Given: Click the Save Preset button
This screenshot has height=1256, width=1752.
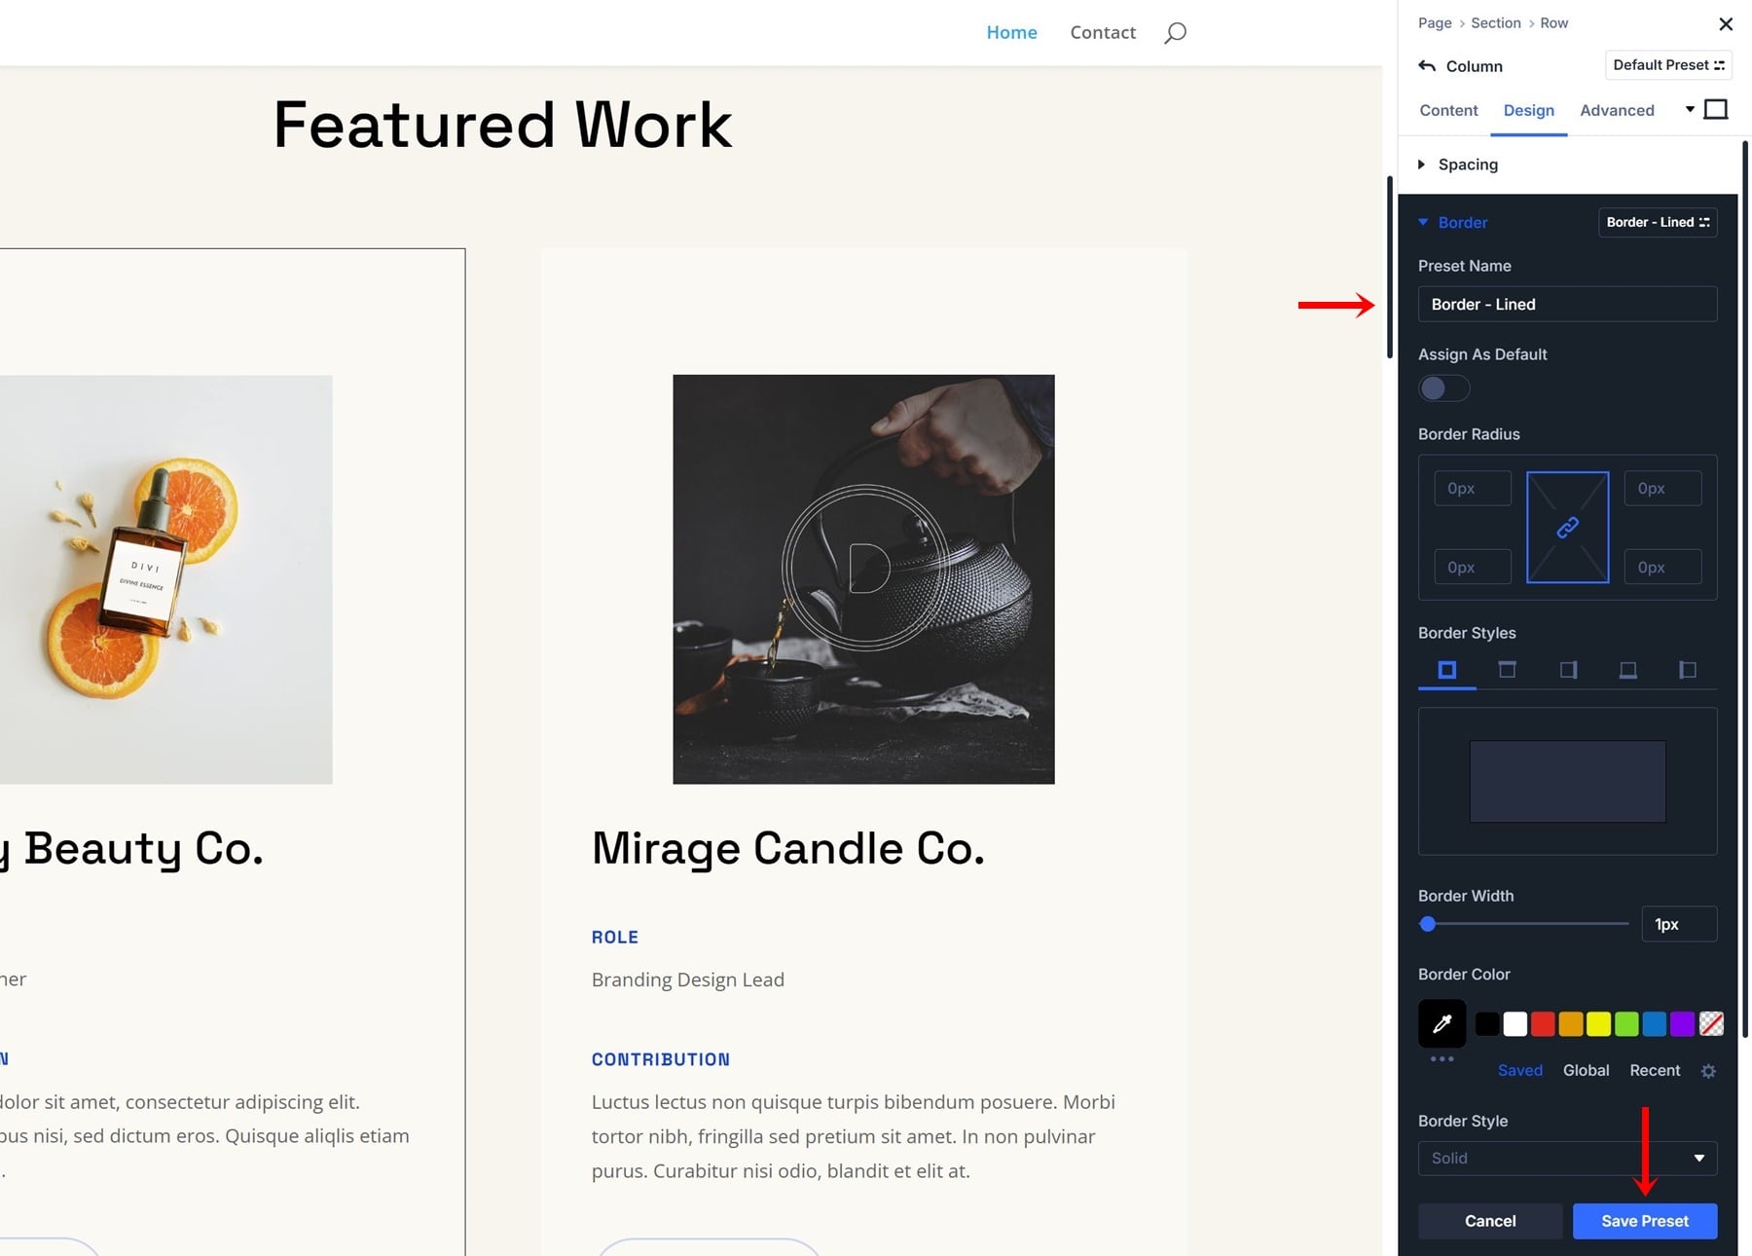Looking at the screenshot, I should [x=1644, y=1221].
